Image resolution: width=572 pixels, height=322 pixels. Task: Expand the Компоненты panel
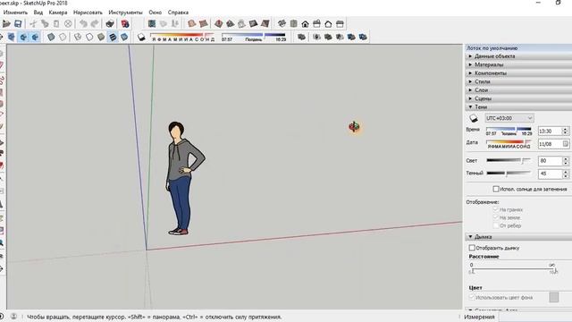pyautogui.click(x=518, y=73)
